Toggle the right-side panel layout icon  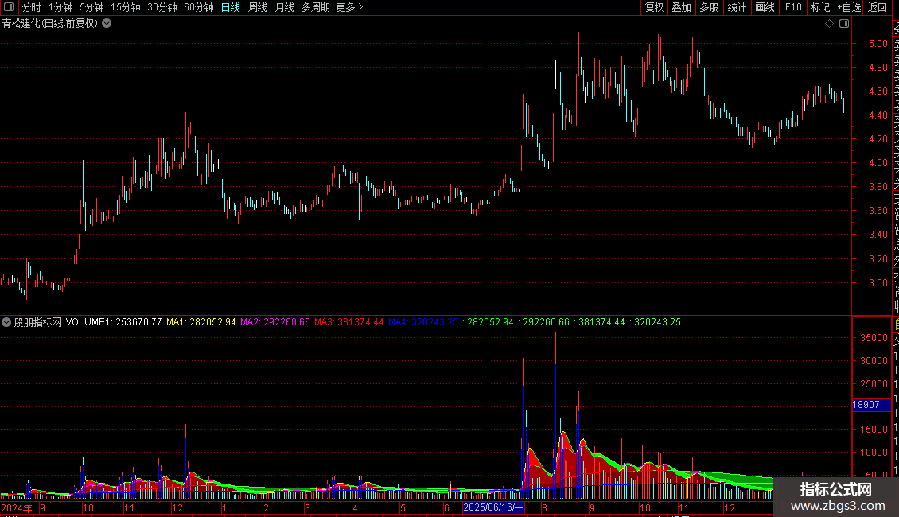844,24
